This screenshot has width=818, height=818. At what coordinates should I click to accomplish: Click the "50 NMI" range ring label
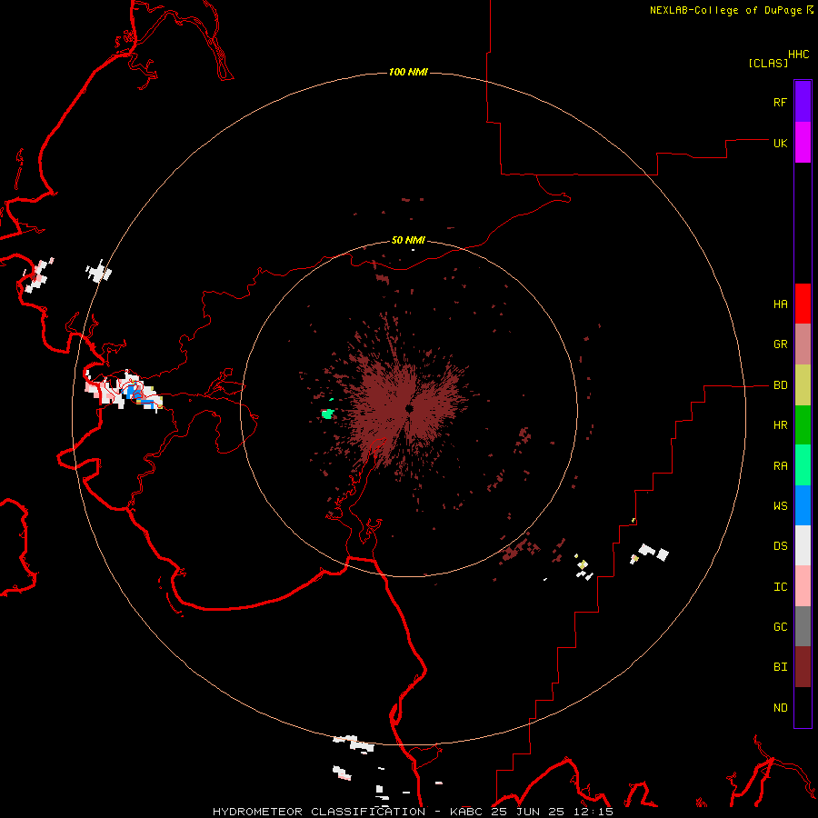(408, 240)
